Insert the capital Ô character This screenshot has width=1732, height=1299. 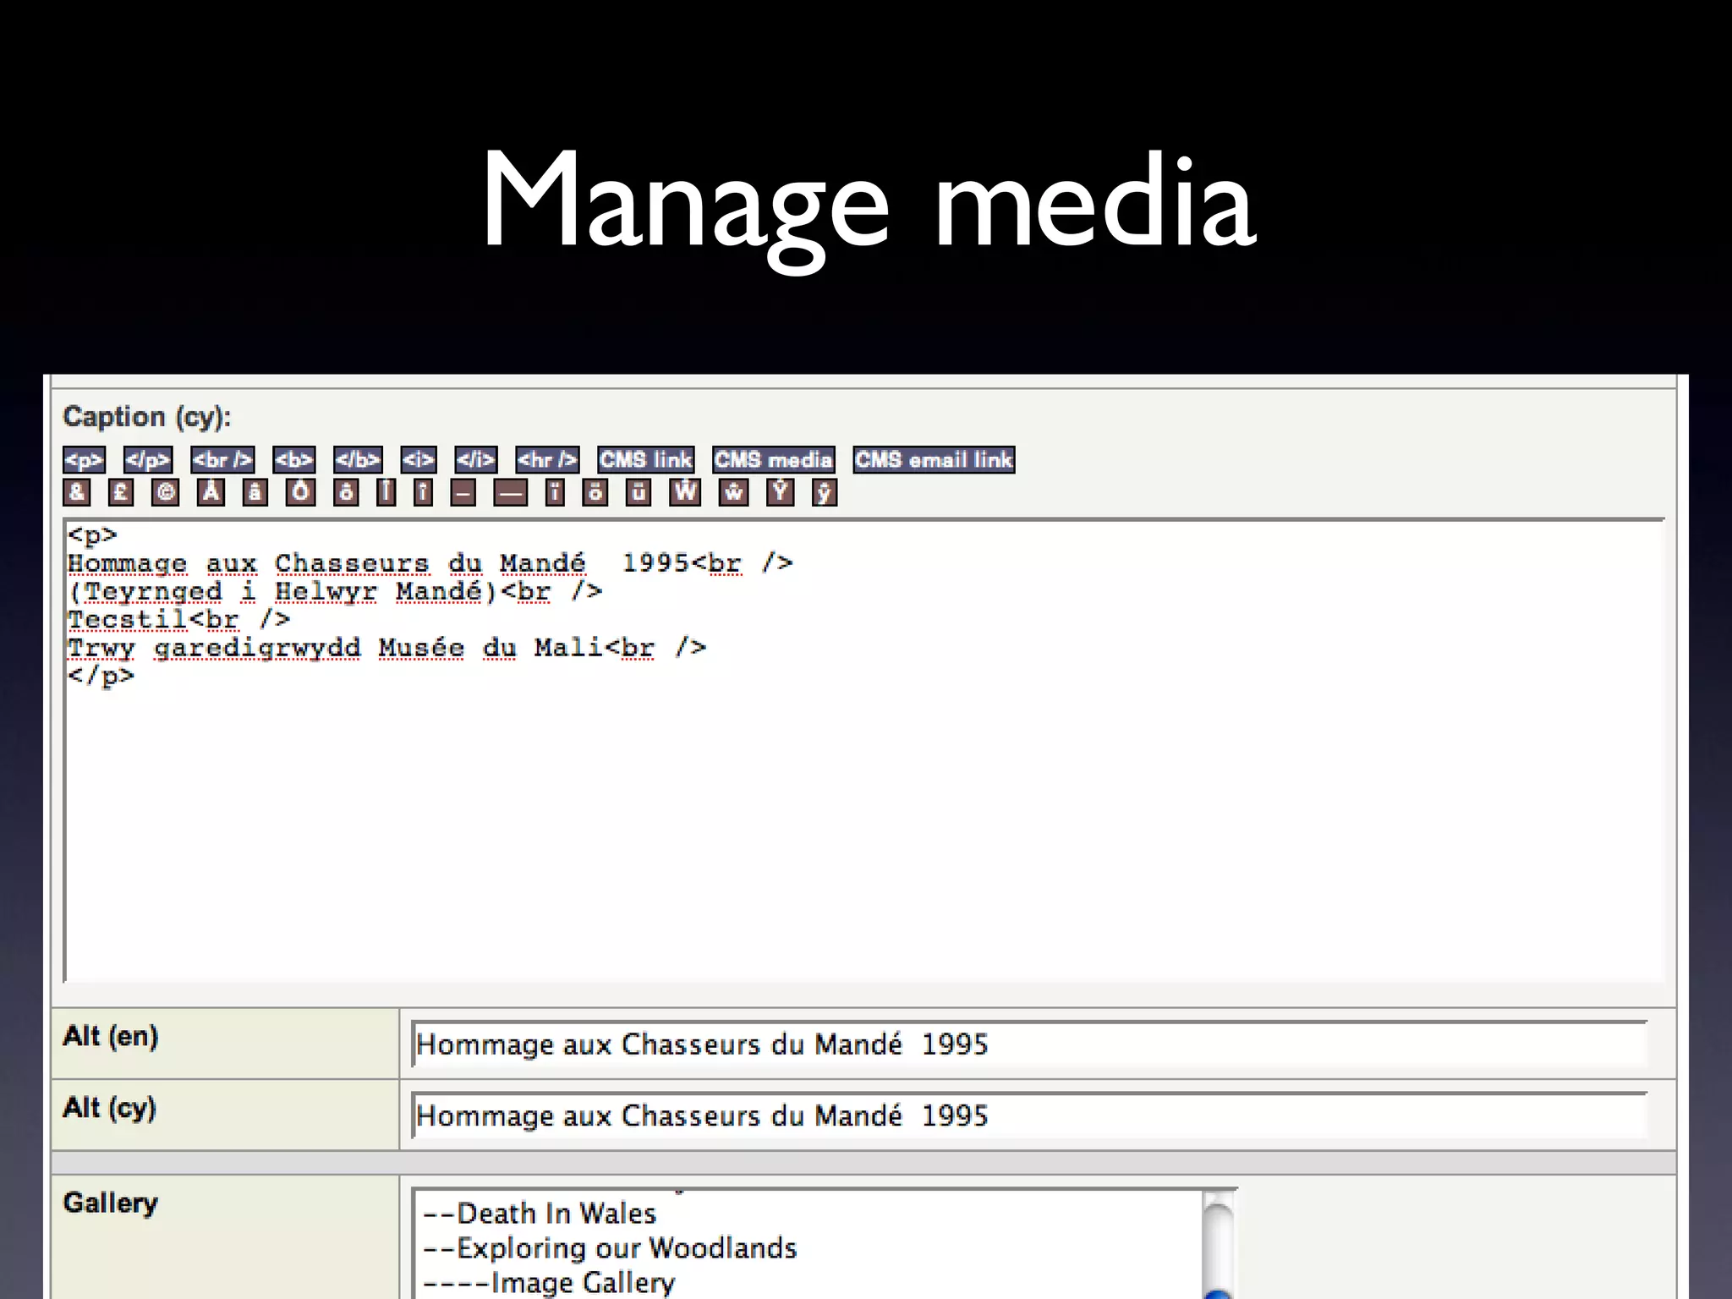tap(300, 492)
